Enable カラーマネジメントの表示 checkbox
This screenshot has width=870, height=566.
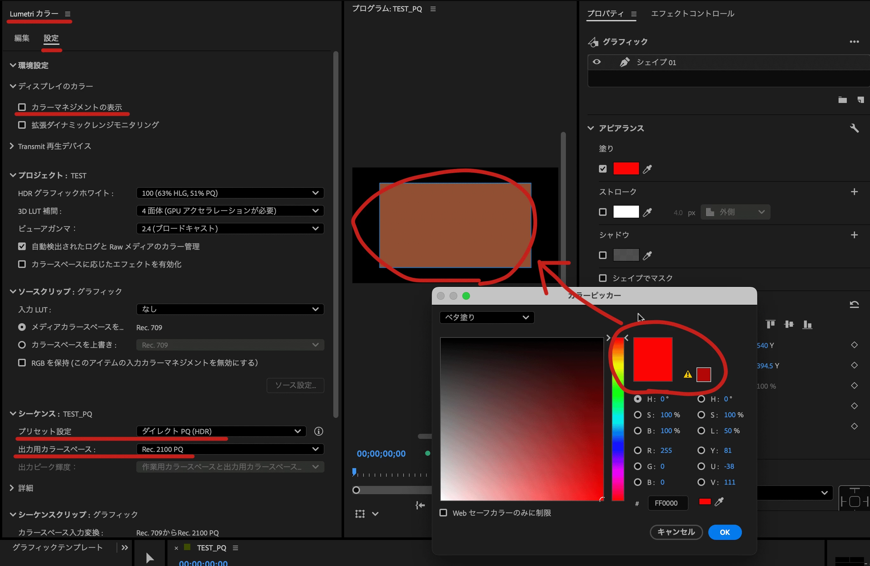[x=22, y=107]
